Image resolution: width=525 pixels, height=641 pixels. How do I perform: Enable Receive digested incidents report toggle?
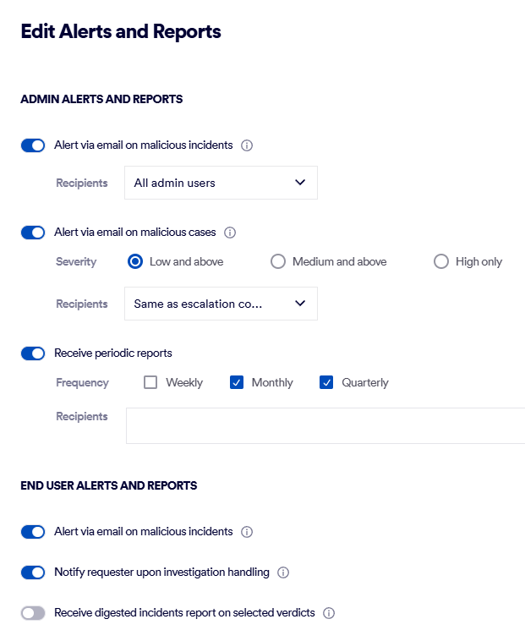[x=33, y=613]
